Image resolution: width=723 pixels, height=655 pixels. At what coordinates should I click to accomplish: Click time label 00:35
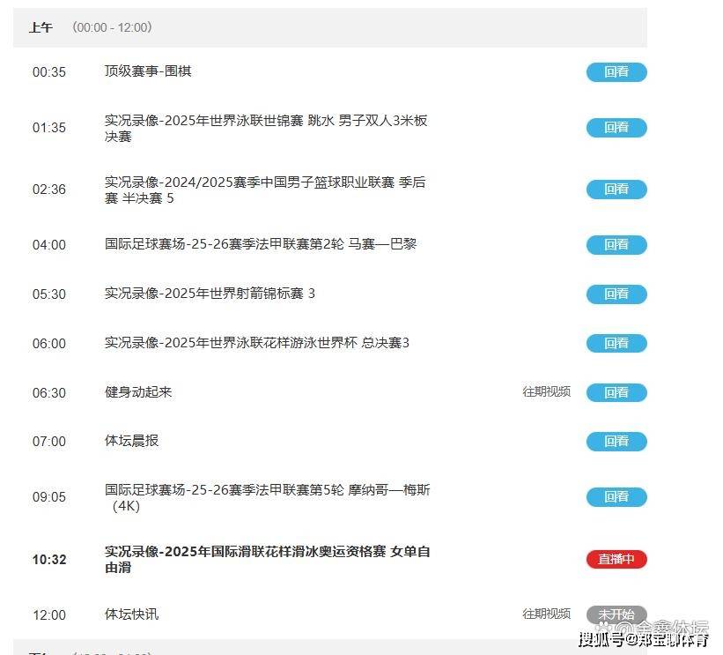49,72
